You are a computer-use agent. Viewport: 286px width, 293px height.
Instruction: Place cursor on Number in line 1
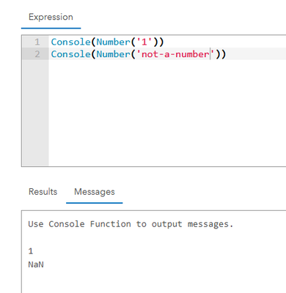click(114, 42)
